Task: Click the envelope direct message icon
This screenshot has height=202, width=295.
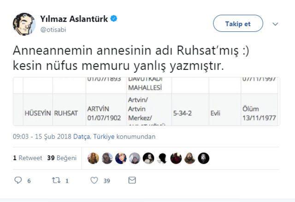Action: click(132, 180)
